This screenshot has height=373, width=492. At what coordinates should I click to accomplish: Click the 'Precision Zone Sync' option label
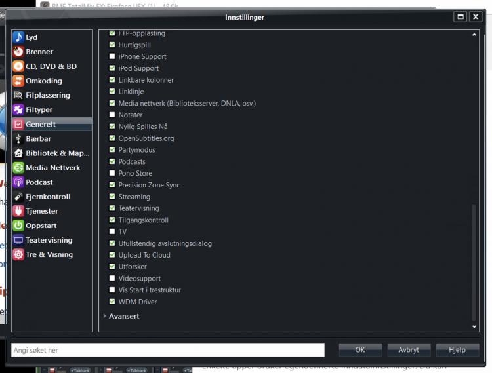(149, 185)
